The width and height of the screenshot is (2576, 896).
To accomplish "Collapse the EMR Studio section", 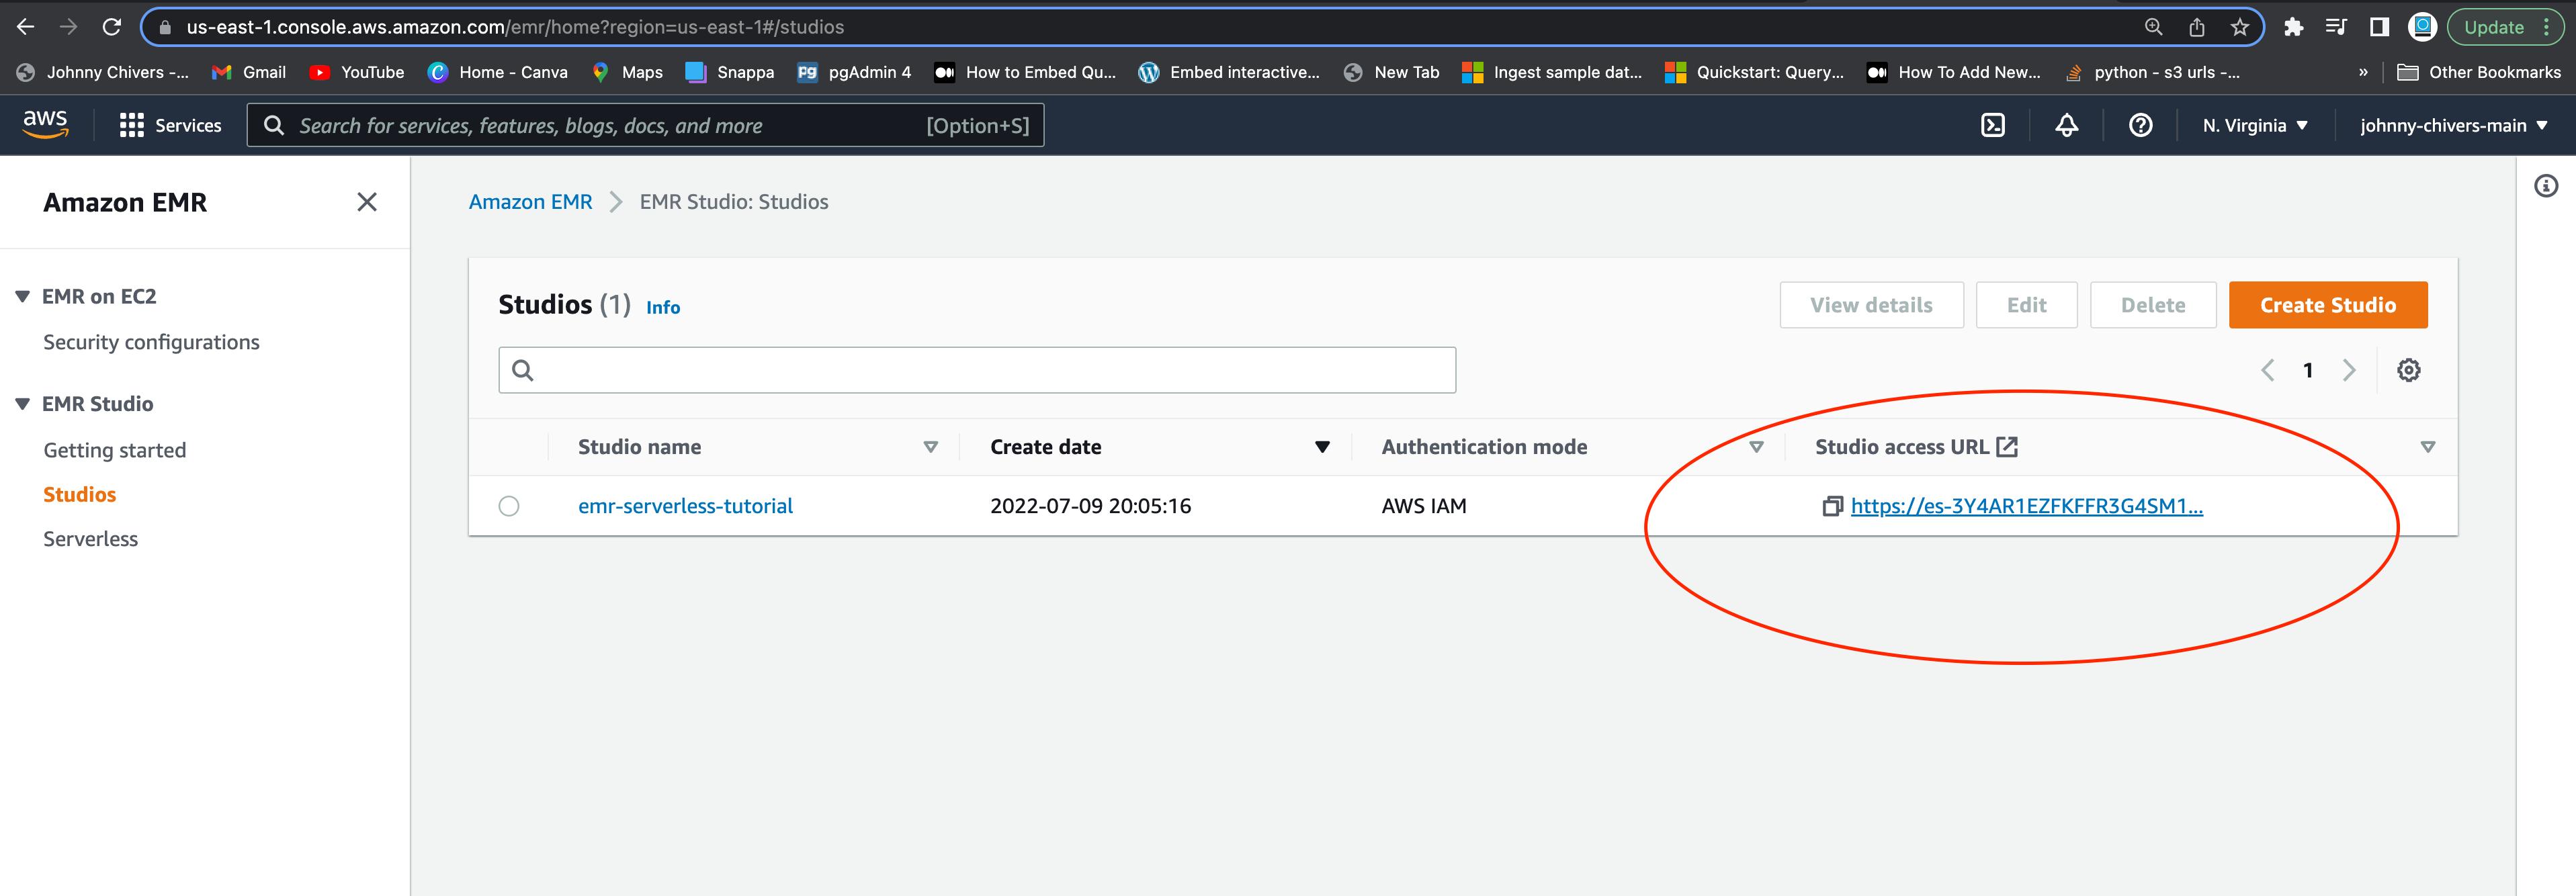I will click(22, 404).
